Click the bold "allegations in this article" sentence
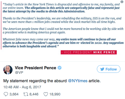 tap(61, 10)
